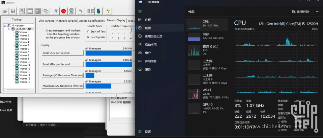Select Worker 13 in Topology tree
Screen dimensions: 323x138
click(x=25, y=72)
